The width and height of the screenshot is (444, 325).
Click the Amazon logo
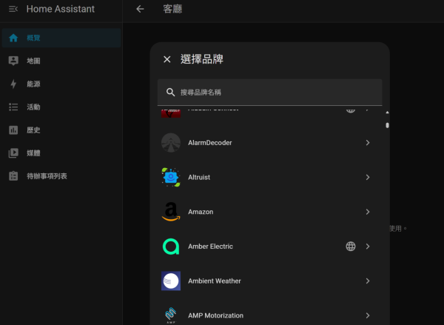[171, 212]
